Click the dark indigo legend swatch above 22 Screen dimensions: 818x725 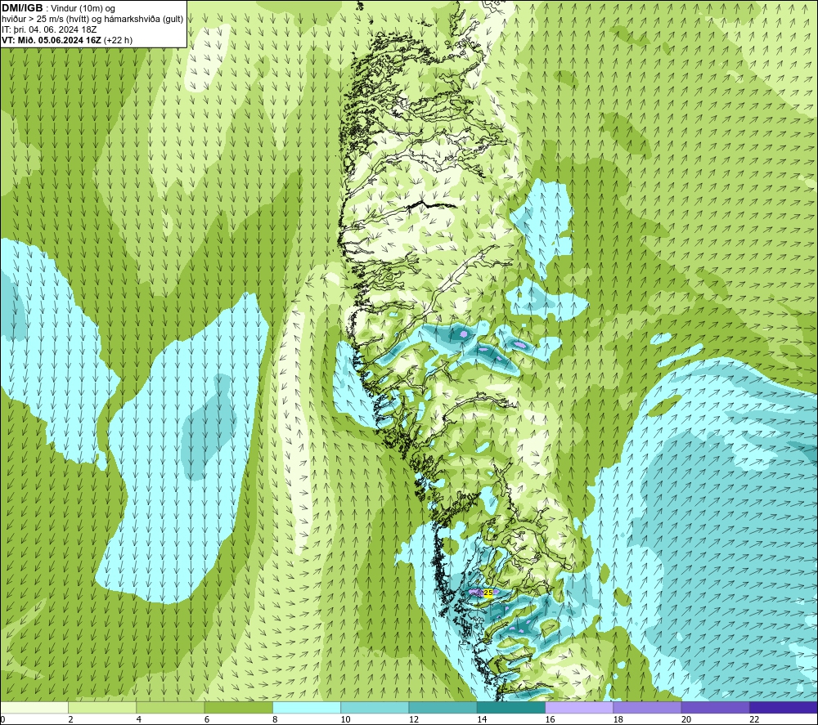pos(783,707)
